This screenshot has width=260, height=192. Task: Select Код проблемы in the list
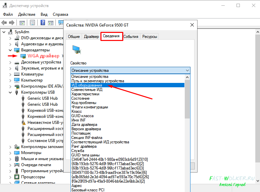tap(128, 103)
